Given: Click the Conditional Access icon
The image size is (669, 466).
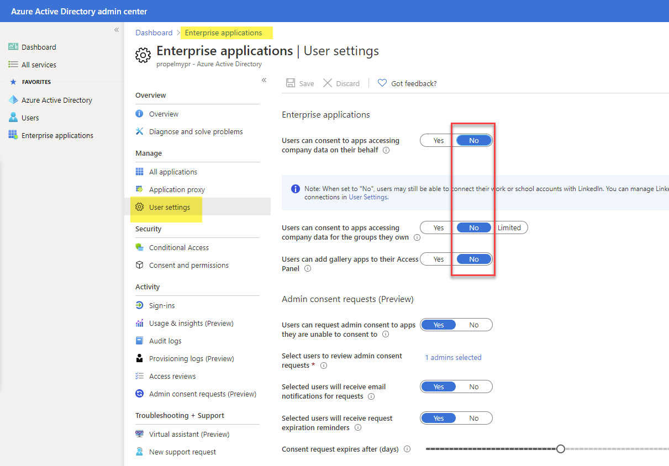Looking at the screenshot, I should click(139, 247).
